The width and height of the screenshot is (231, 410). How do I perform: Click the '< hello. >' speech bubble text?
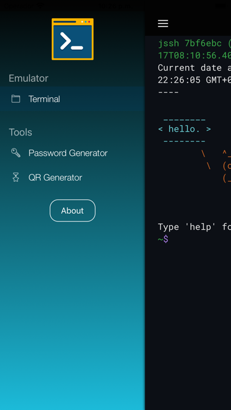184,129
